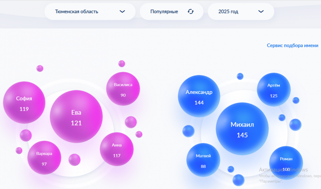Open the Тюменская область region dropdown
The height and width of the screenshot is (189, 321).
90,12
